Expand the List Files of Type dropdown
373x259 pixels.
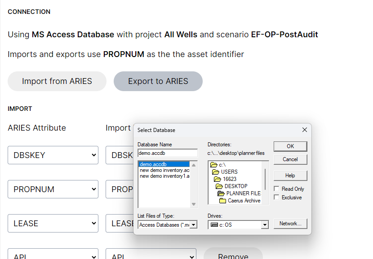point(194,225)
